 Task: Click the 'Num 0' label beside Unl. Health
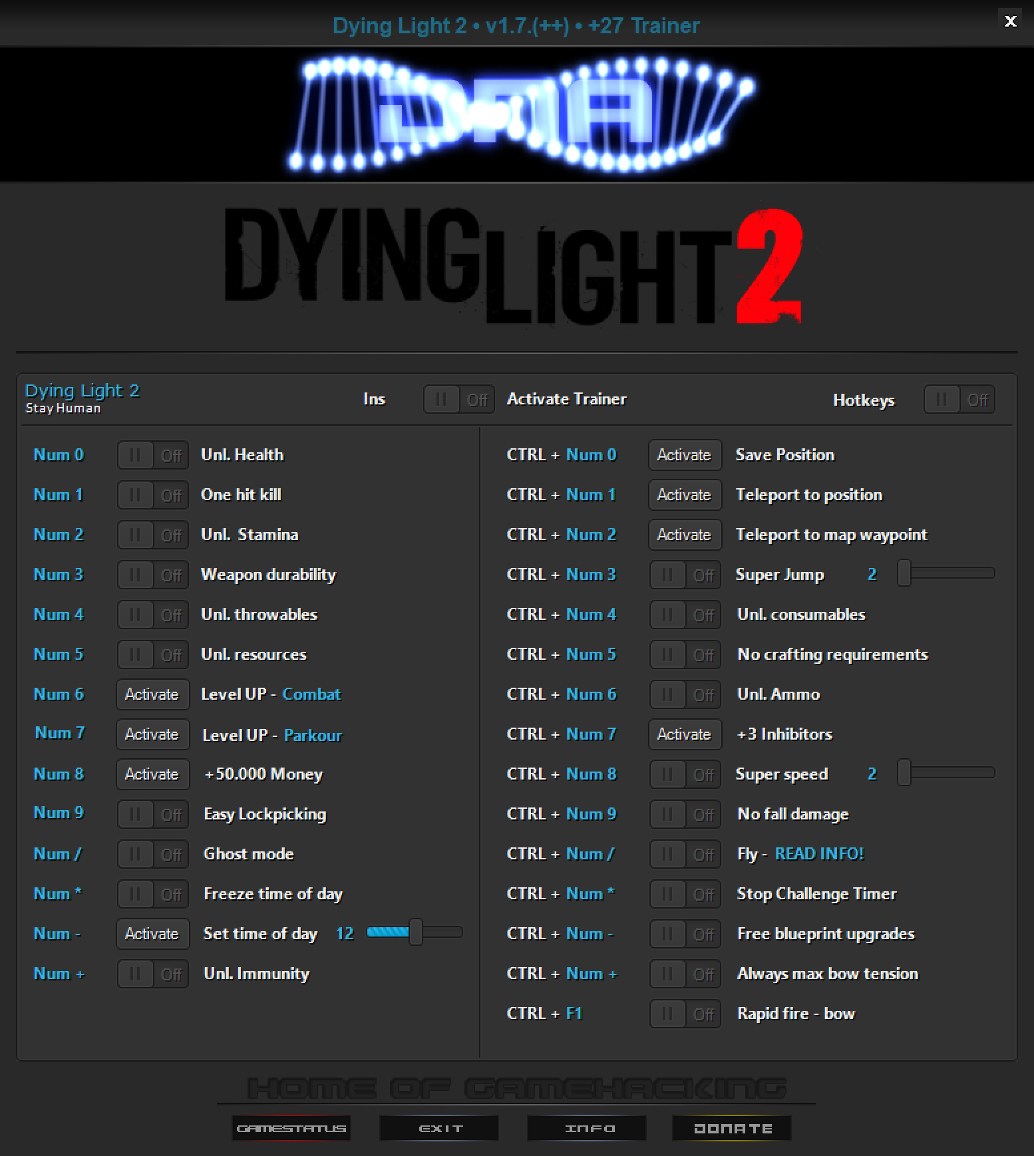[59, 455]
